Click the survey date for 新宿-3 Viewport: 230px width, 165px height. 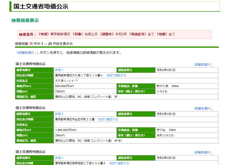coord(166,158)
